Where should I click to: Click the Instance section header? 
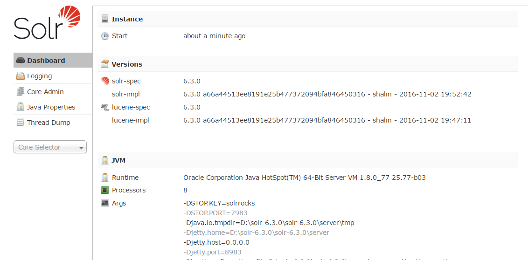308,19
